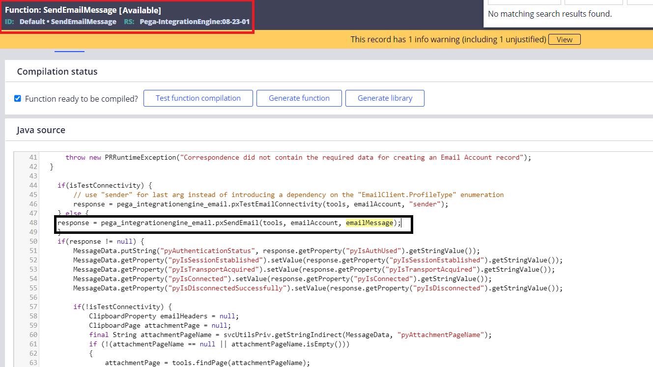Click the throw new PRRuntimeException line

pyautogui.click(x=299, y=157)
